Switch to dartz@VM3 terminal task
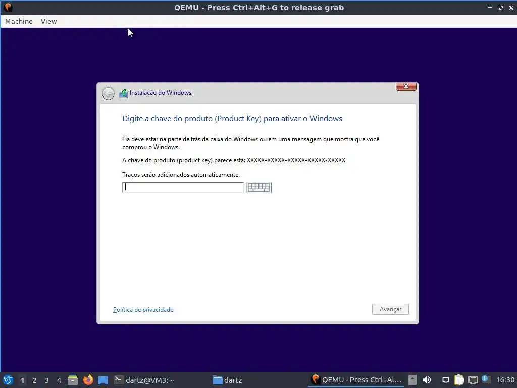Image resolution: width=517 pixels, height=388 pixels. 144,380
